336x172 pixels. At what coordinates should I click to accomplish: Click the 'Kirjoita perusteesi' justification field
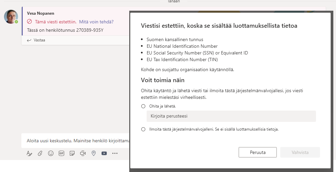[x=231, y=116]
